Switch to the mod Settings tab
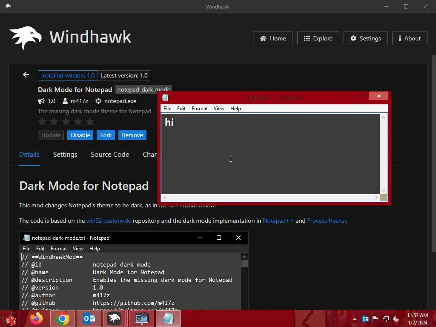436x327 pixels. 65,154
